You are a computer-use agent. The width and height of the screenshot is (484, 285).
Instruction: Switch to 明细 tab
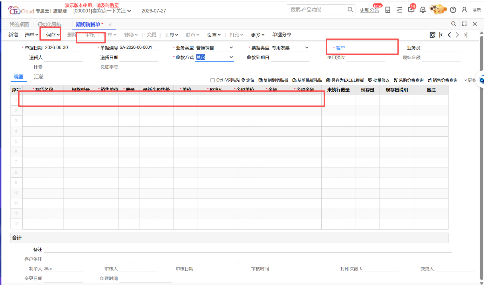18,76
